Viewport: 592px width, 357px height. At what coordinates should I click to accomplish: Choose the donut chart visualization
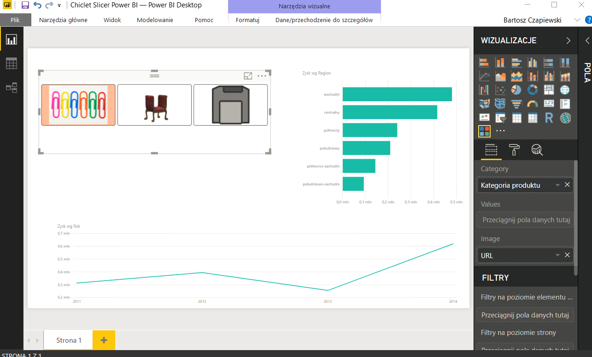tap(533, 90)
